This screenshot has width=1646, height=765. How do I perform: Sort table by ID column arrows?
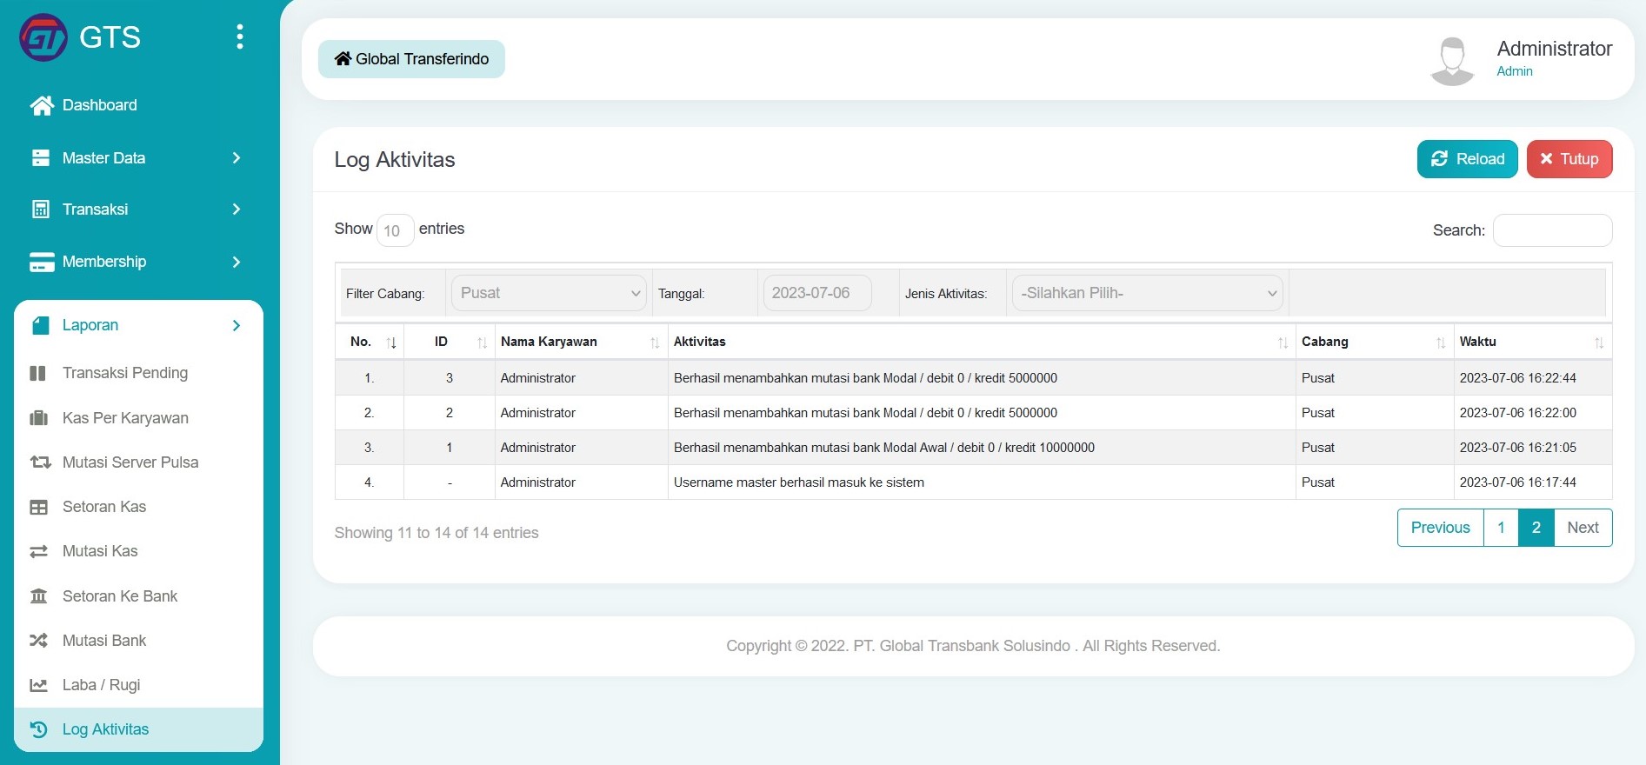pyautogui.click(x=482, y=343)
